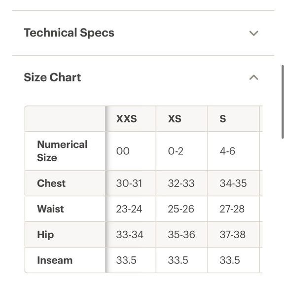This screenshot has width=286, height=286.
Task: Collapse the Size Chart chevron
Action: click(x=253, y=77)
